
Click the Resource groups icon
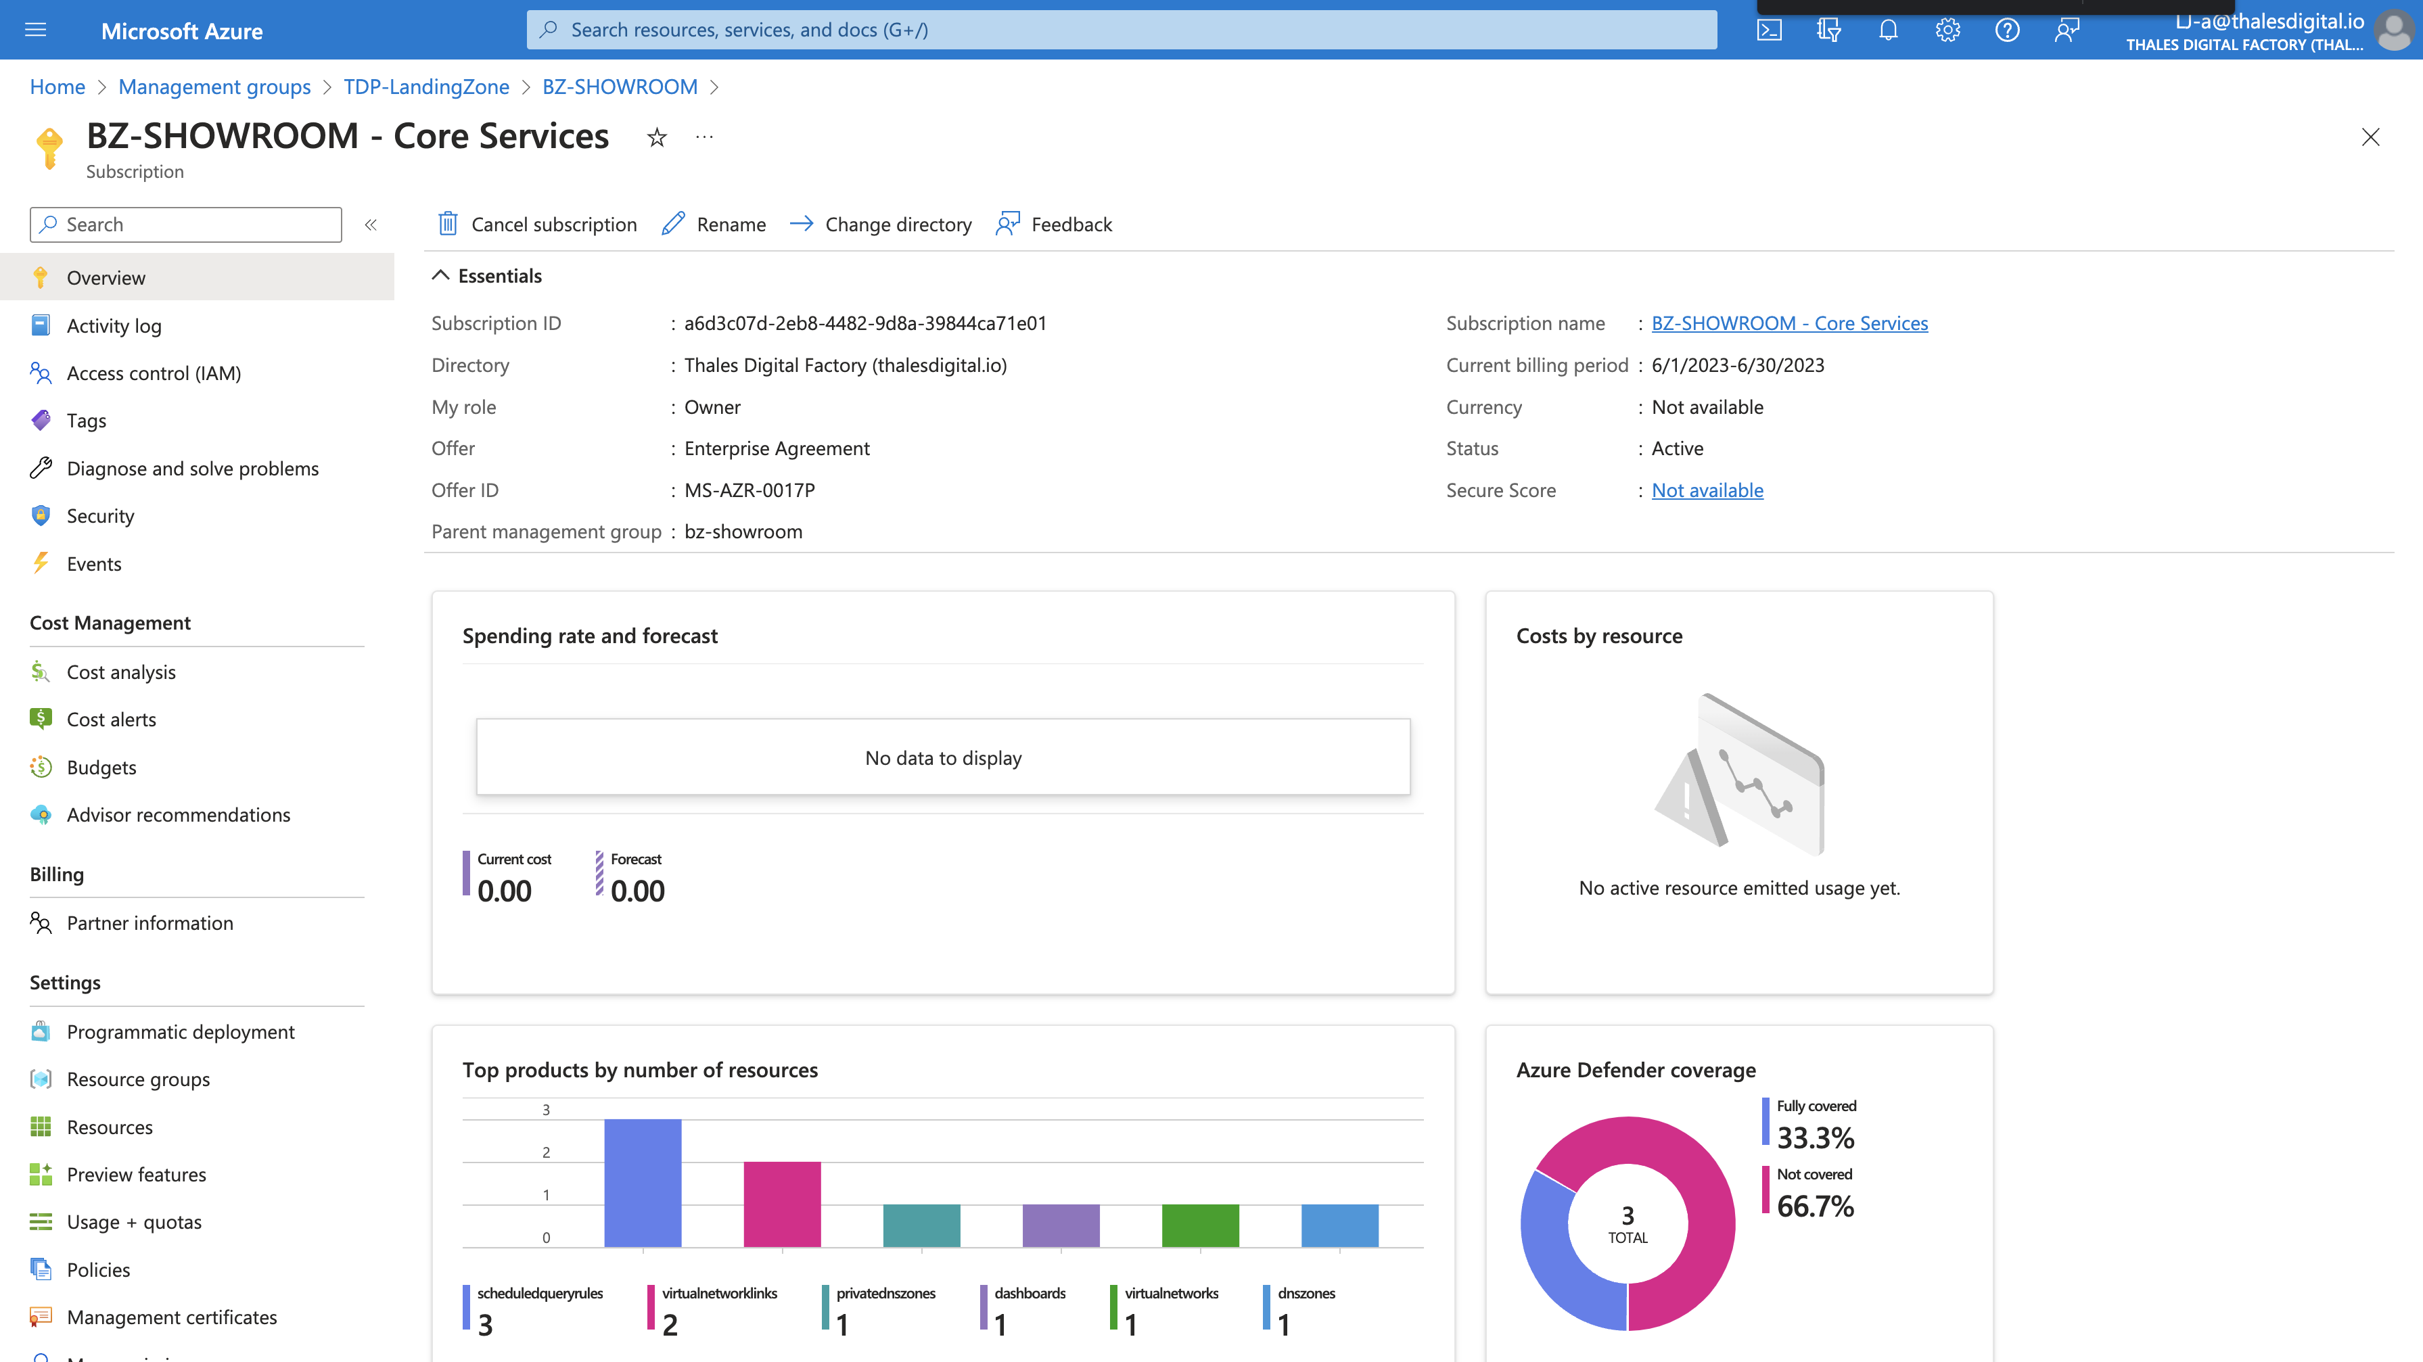tap(41, 1079)
